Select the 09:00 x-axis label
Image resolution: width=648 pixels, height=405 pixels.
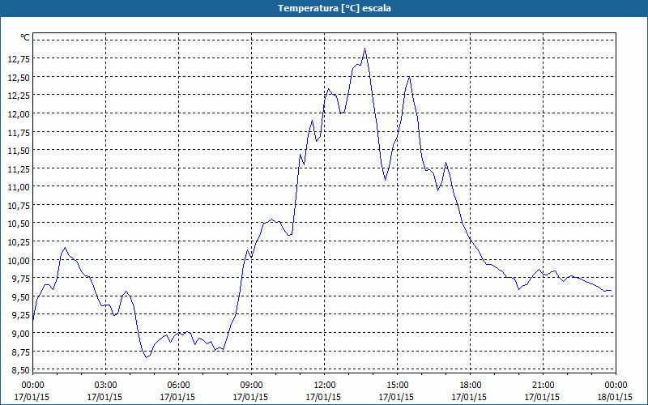point(251,386)
